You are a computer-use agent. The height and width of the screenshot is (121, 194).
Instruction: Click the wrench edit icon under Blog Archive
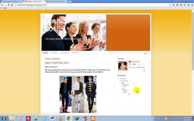click(129, 94)
